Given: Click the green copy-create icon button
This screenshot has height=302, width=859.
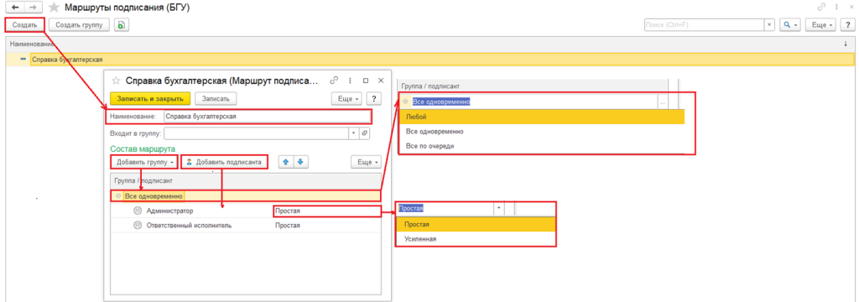Looking at the screenshot, I should click(x=121, y=24).
